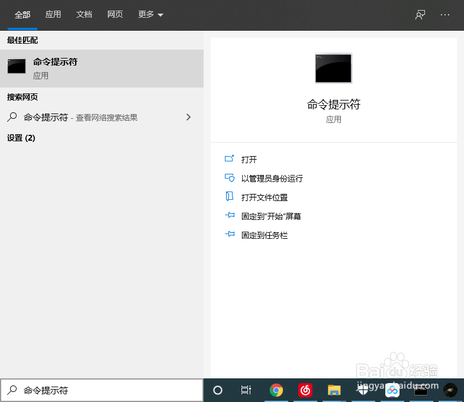464x402 pixels.
Task: Expand the web result chevron arrow
Action: click(188, 117)
